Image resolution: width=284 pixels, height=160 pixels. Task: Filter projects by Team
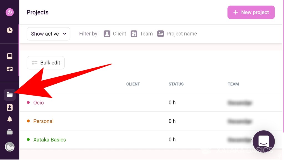(142, 34)
